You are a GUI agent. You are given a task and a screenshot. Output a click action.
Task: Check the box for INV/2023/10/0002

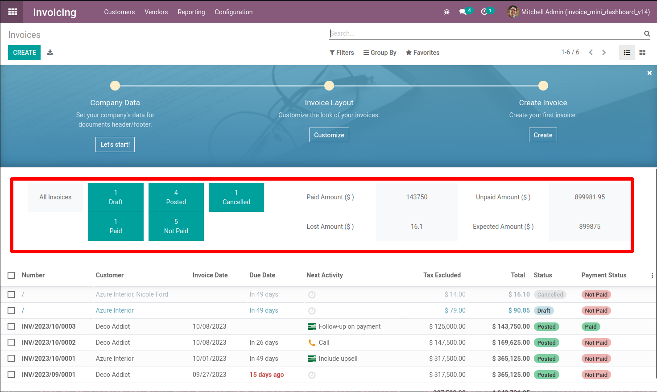[11, 343]
